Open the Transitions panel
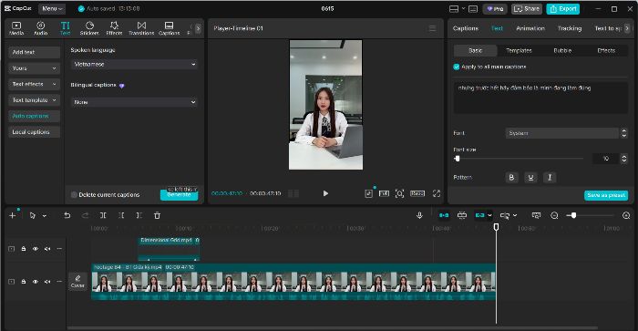 (x=141, y=28)
